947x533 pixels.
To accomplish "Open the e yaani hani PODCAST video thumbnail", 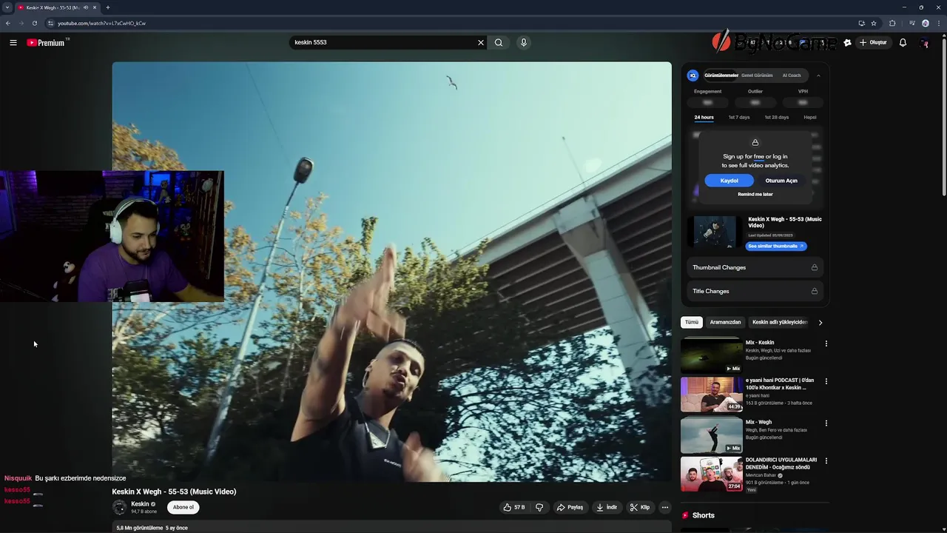I will pos(711,395).
